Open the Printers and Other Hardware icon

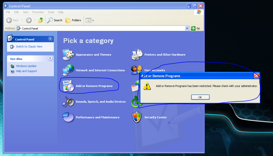pos(137,55)
